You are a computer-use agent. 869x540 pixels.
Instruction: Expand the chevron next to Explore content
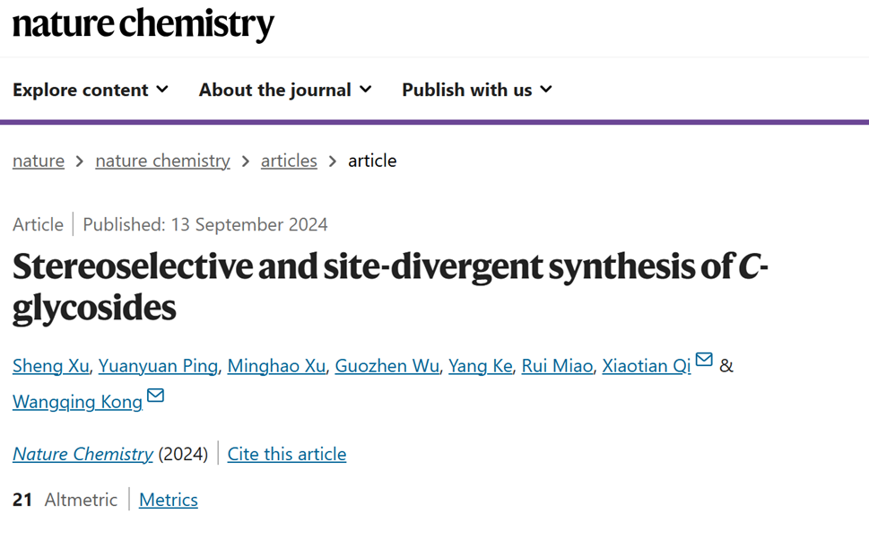[162, 90]
